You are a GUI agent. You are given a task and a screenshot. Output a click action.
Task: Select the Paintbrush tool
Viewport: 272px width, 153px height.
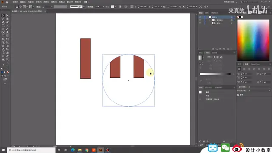pos(7,29)
